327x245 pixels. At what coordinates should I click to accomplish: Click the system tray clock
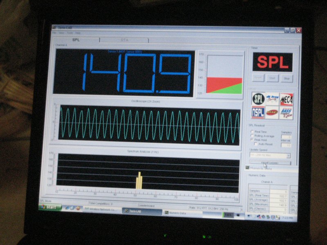click(288, 218)
